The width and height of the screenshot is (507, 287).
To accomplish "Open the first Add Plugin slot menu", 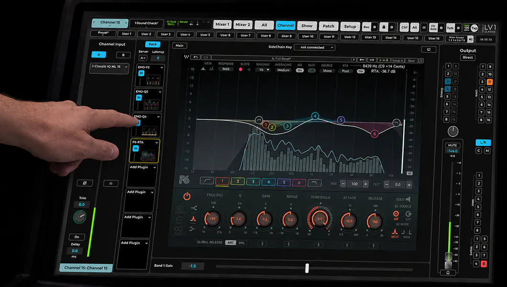I will tap(143, 167).
